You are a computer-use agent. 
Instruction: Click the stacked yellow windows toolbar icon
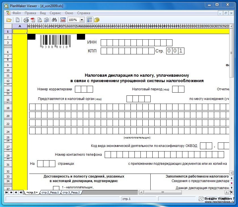(x=97, y=20)
